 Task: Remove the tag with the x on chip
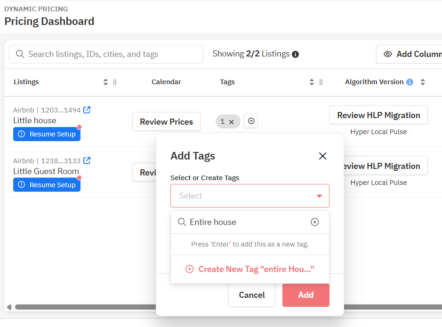tap(232, 122)
